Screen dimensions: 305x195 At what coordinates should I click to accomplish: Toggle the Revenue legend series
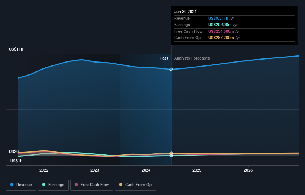click(21, 185)
